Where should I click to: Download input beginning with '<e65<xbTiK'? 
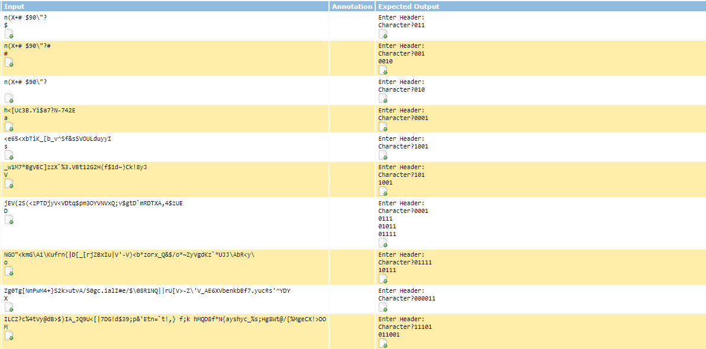pyautogui.click(x=9, y=155)
